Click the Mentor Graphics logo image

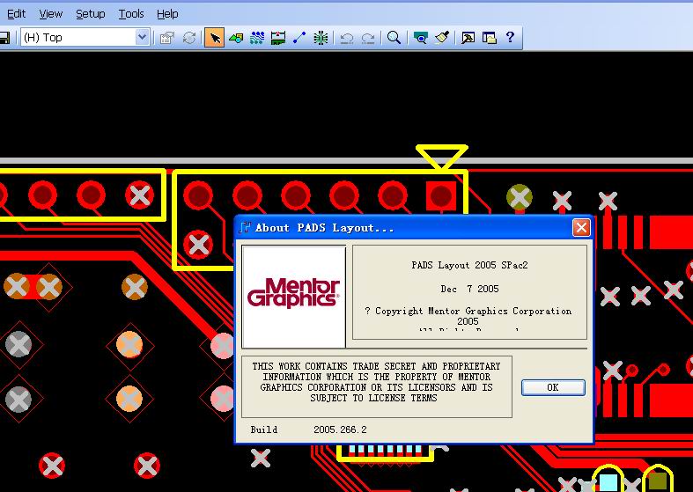[x=294, y=297]
